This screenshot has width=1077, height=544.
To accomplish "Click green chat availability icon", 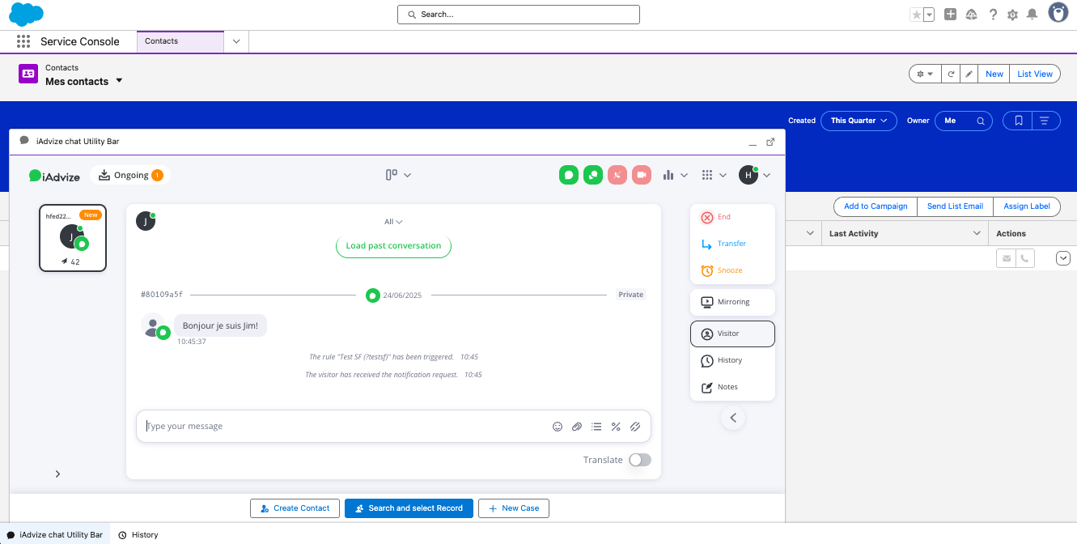I will 569,175.
